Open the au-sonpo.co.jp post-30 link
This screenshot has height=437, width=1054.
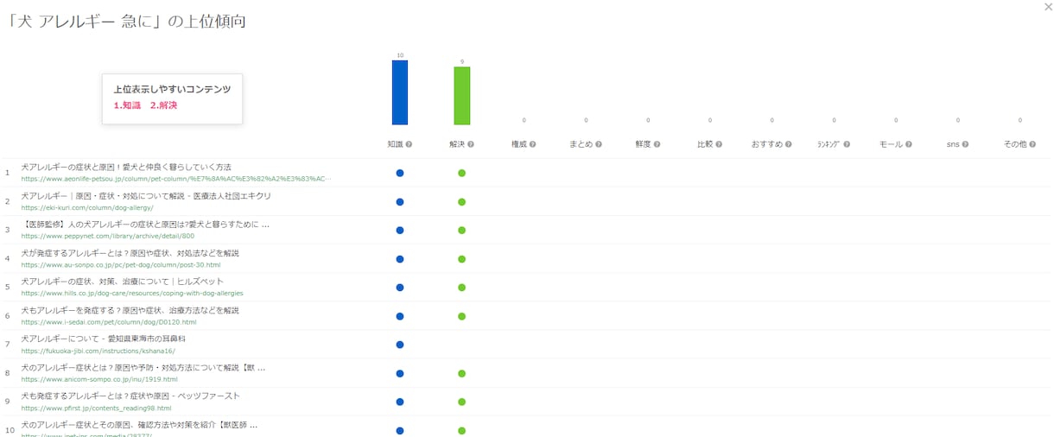pyautogui.click(x=121, y=264)
